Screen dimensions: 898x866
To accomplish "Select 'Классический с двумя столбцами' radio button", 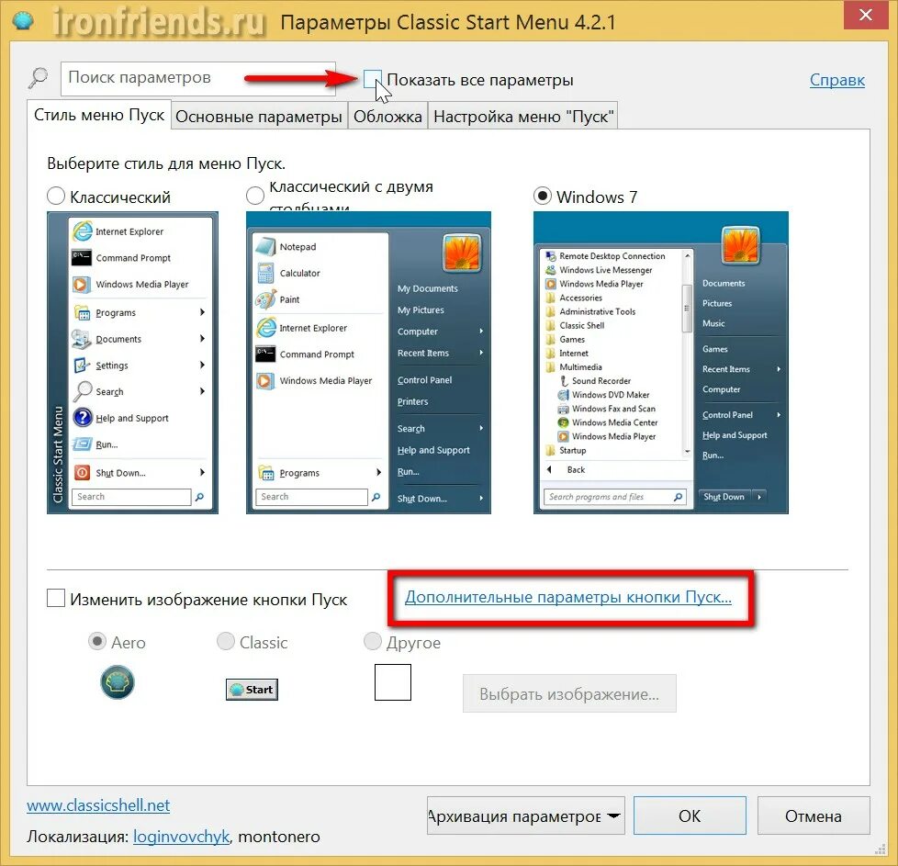I will (x=255, y=196).
